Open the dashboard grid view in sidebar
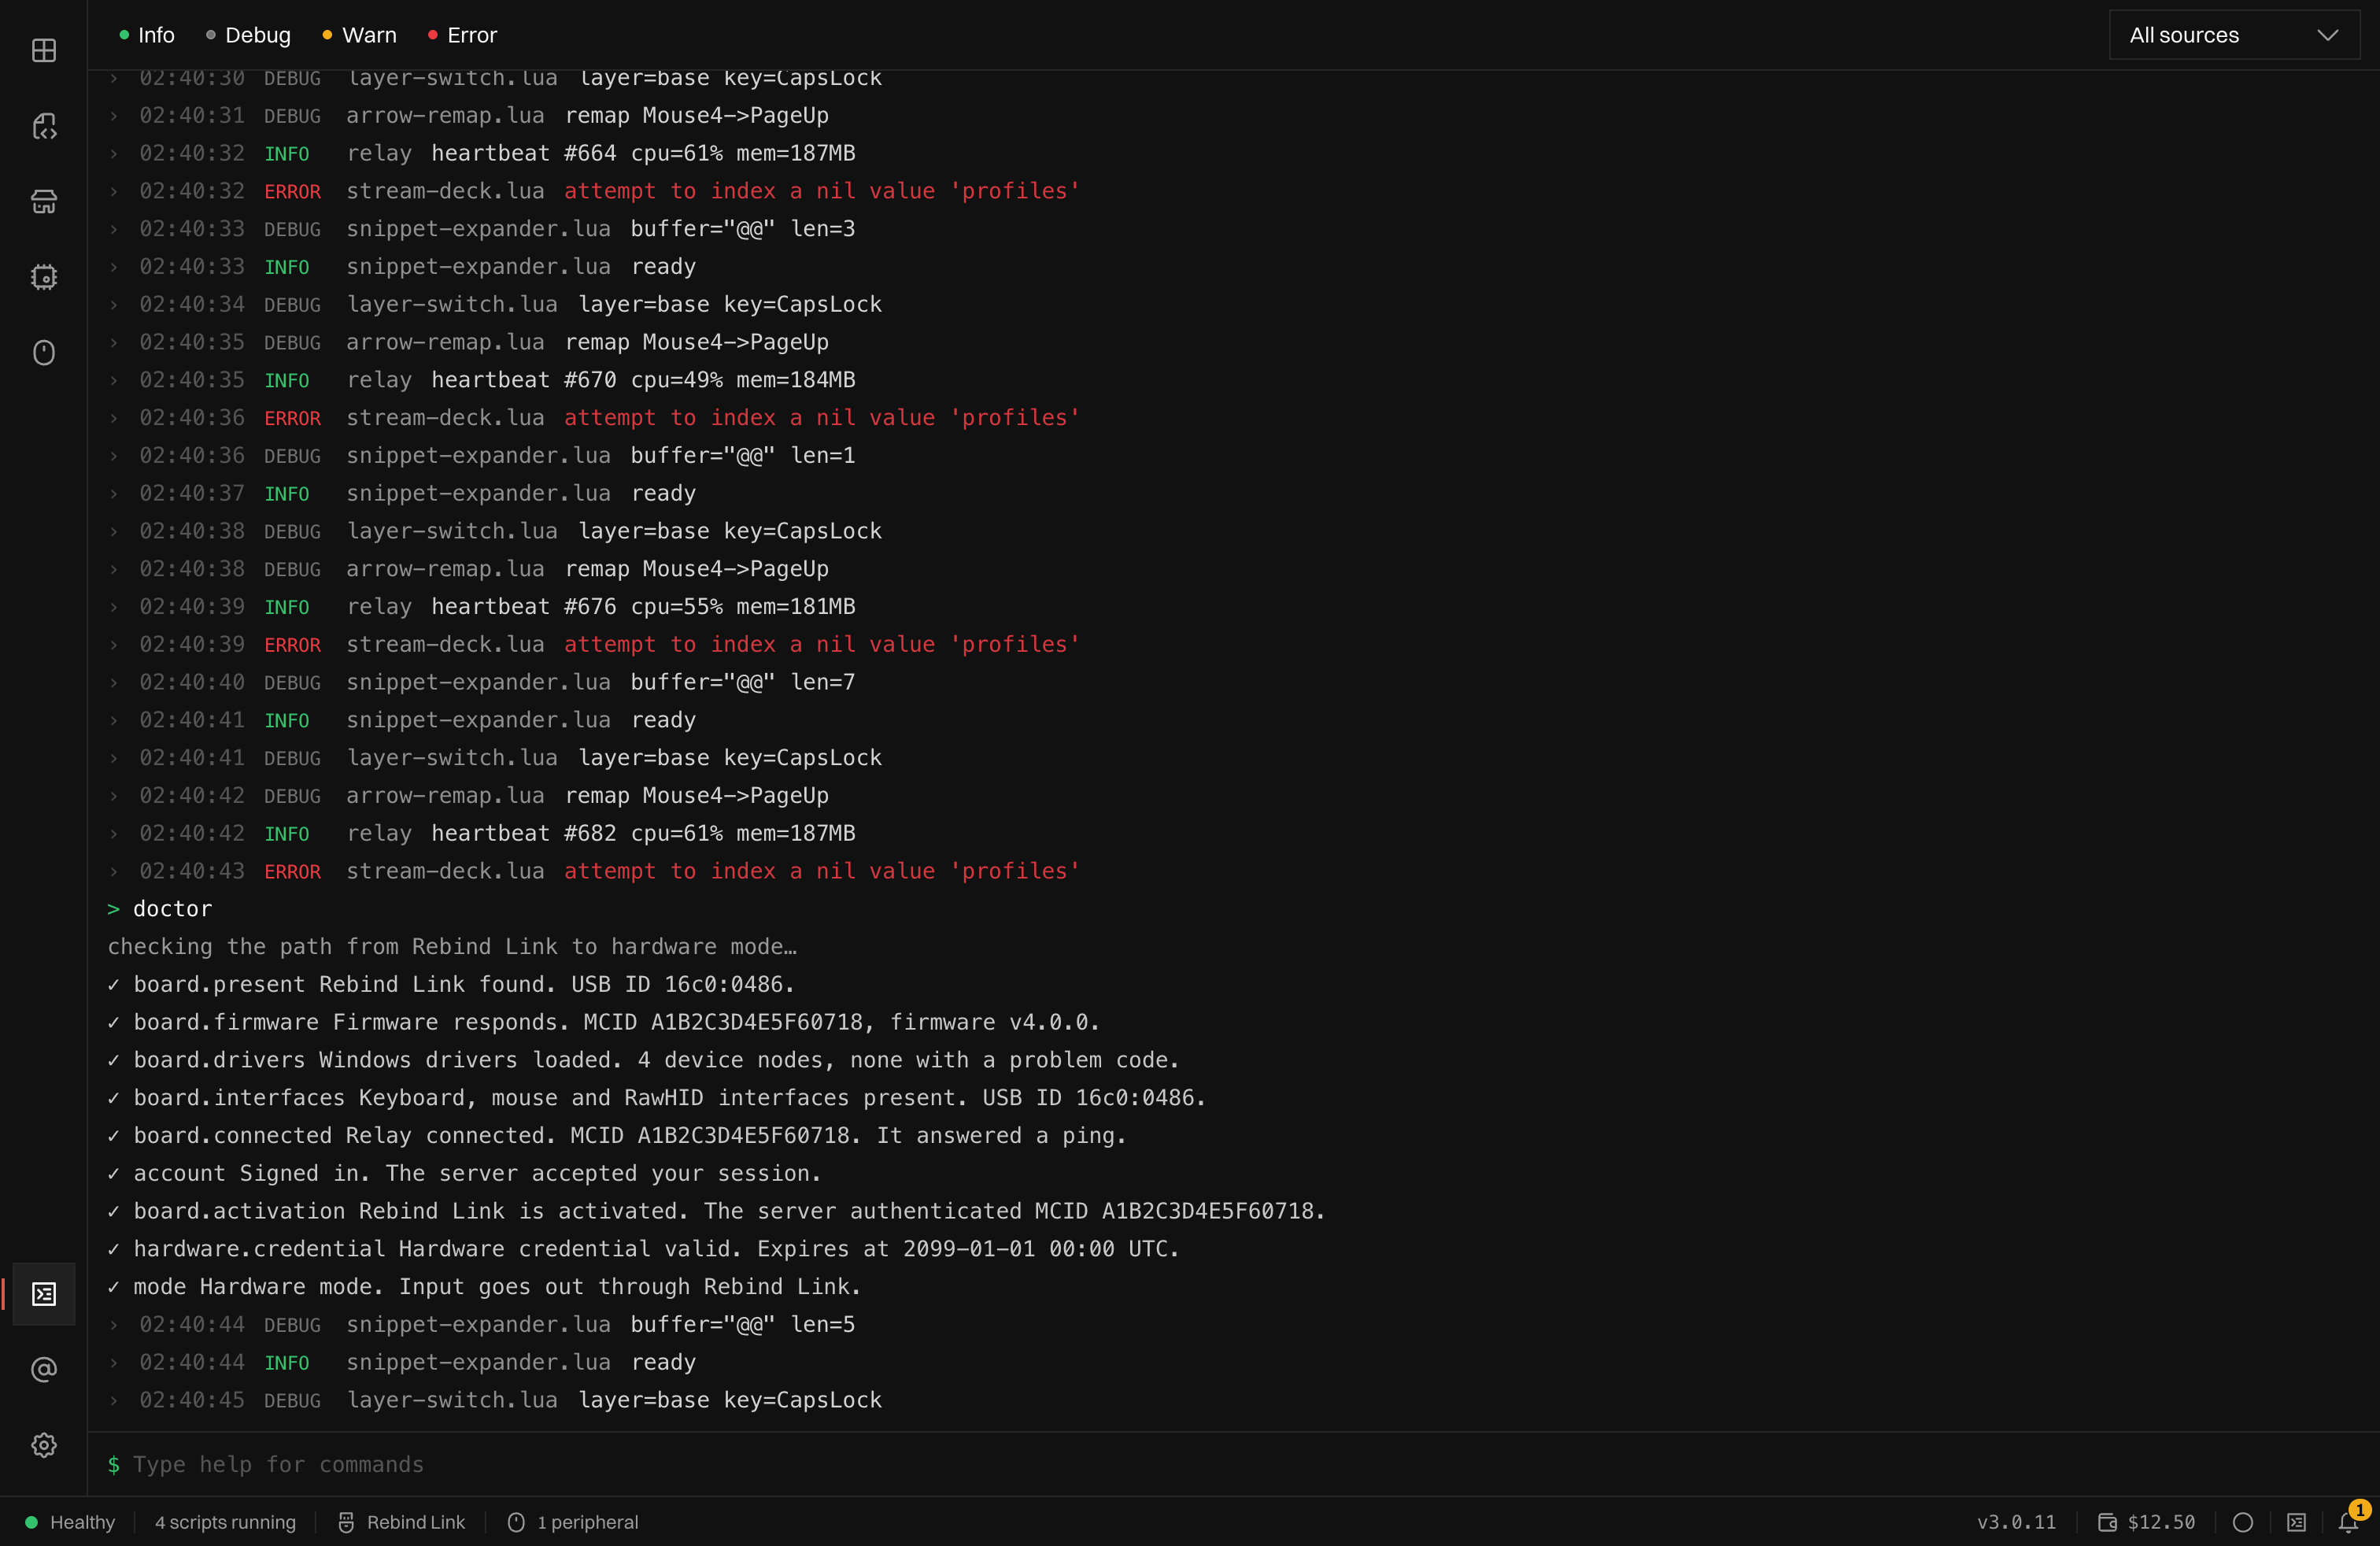The image size is (2380, 1546). tap(44, 50)
